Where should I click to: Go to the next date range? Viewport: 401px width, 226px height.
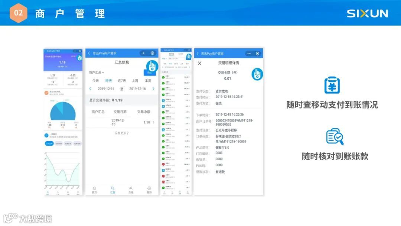tap(153, 89)
